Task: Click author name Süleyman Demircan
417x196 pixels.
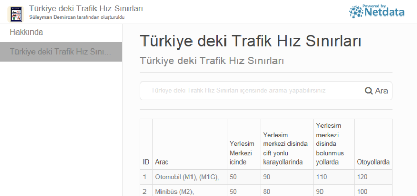Action: point(53,18)
